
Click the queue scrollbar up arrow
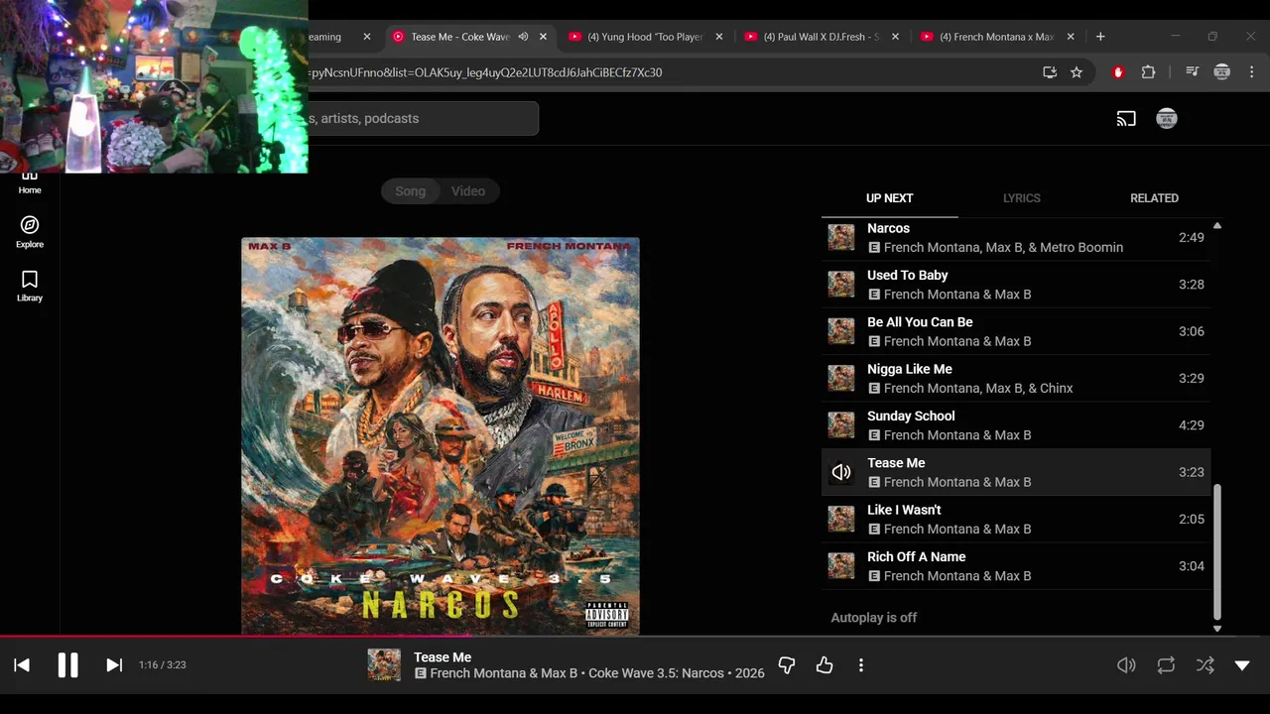coord(1217,226)
